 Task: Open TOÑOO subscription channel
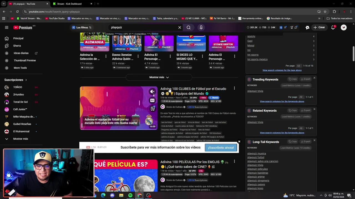pos(17,87)
